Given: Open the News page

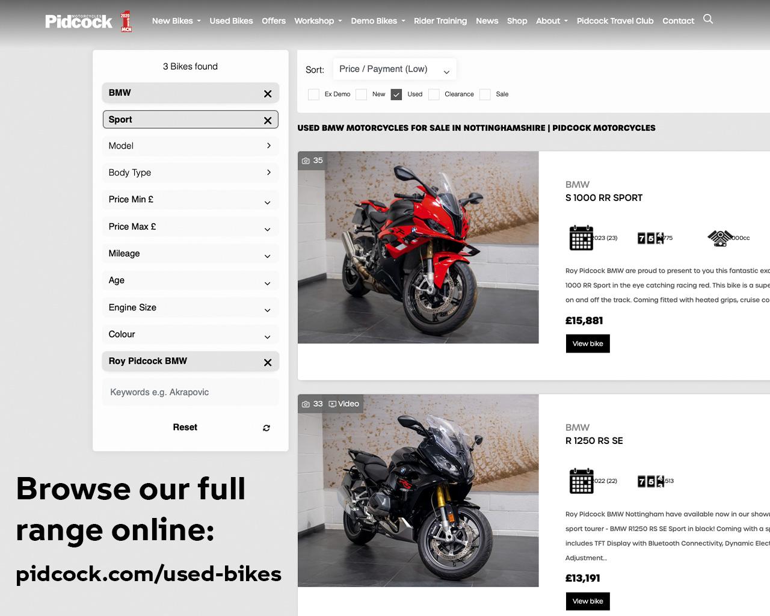Looking at the screenshot, I should (x=487, y=21).
